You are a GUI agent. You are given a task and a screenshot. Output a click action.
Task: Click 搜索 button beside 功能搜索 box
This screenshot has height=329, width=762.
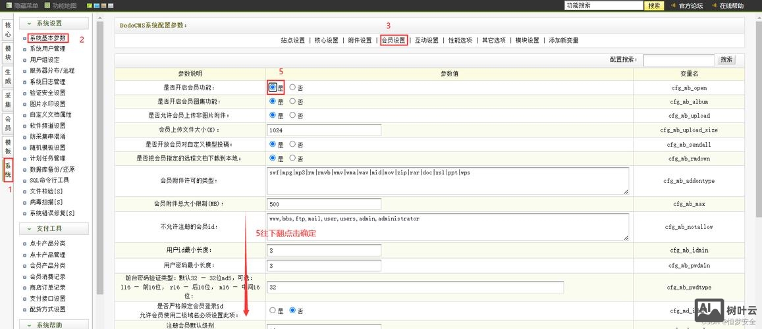click(654, 6)
